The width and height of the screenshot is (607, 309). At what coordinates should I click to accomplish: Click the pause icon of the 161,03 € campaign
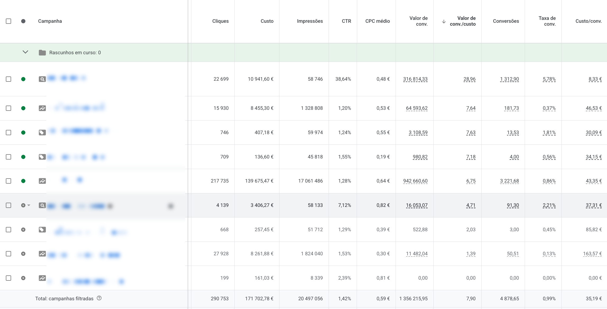click(x=23, y=278)
